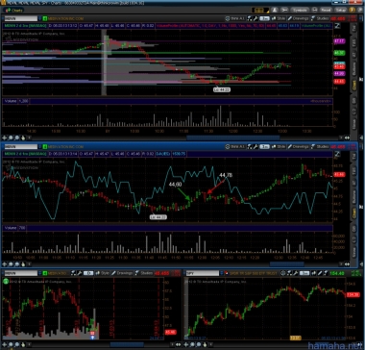Click green symbol link icon in middle chart

tap(45, 147)
